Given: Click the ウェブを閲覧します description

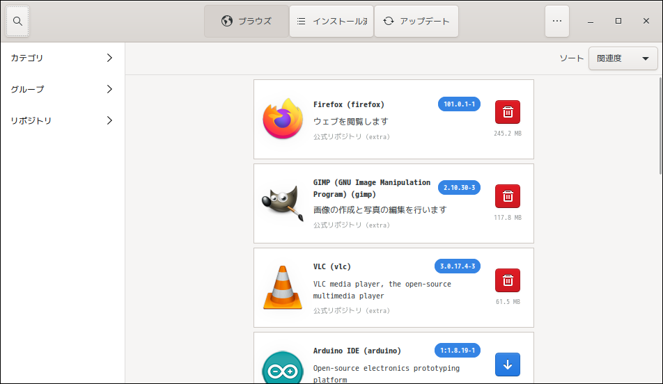Looking at the screenshot, I should pos(350,122).
